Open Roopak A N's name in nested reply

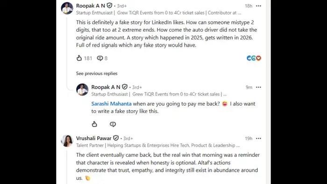[x=106, y=87]
